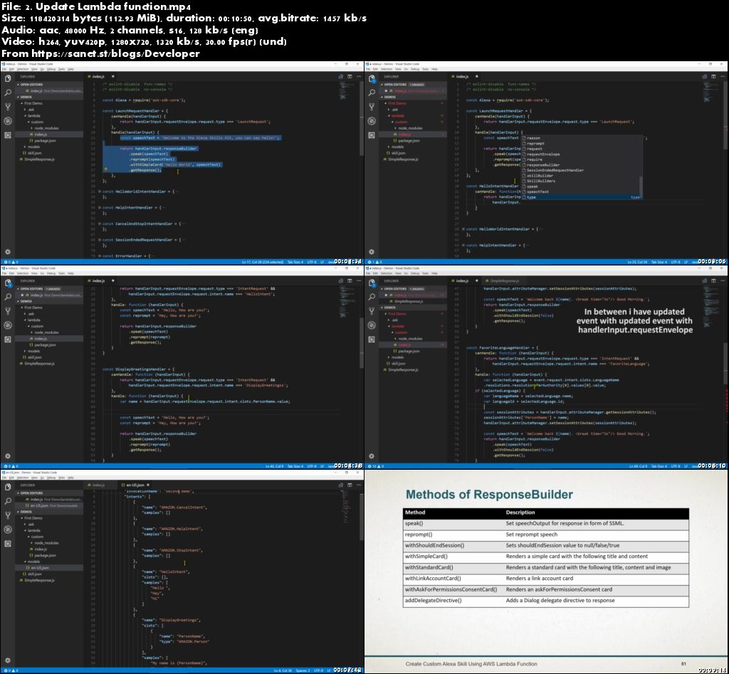Image resolution: width=729 pixels, height=674 pixels.
Task: Expand the .ask folder in the 00:01:34 frame
Action: pyautogui.click(x=30, y=110)
